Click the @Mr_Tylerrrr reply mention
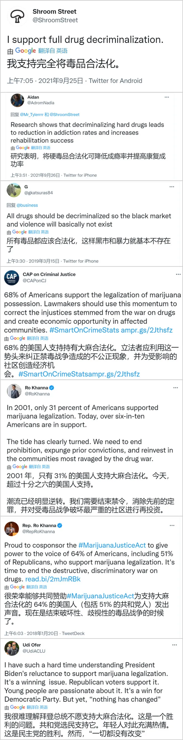183x740 pixels. pyautogui.click(x=32, y=115)
